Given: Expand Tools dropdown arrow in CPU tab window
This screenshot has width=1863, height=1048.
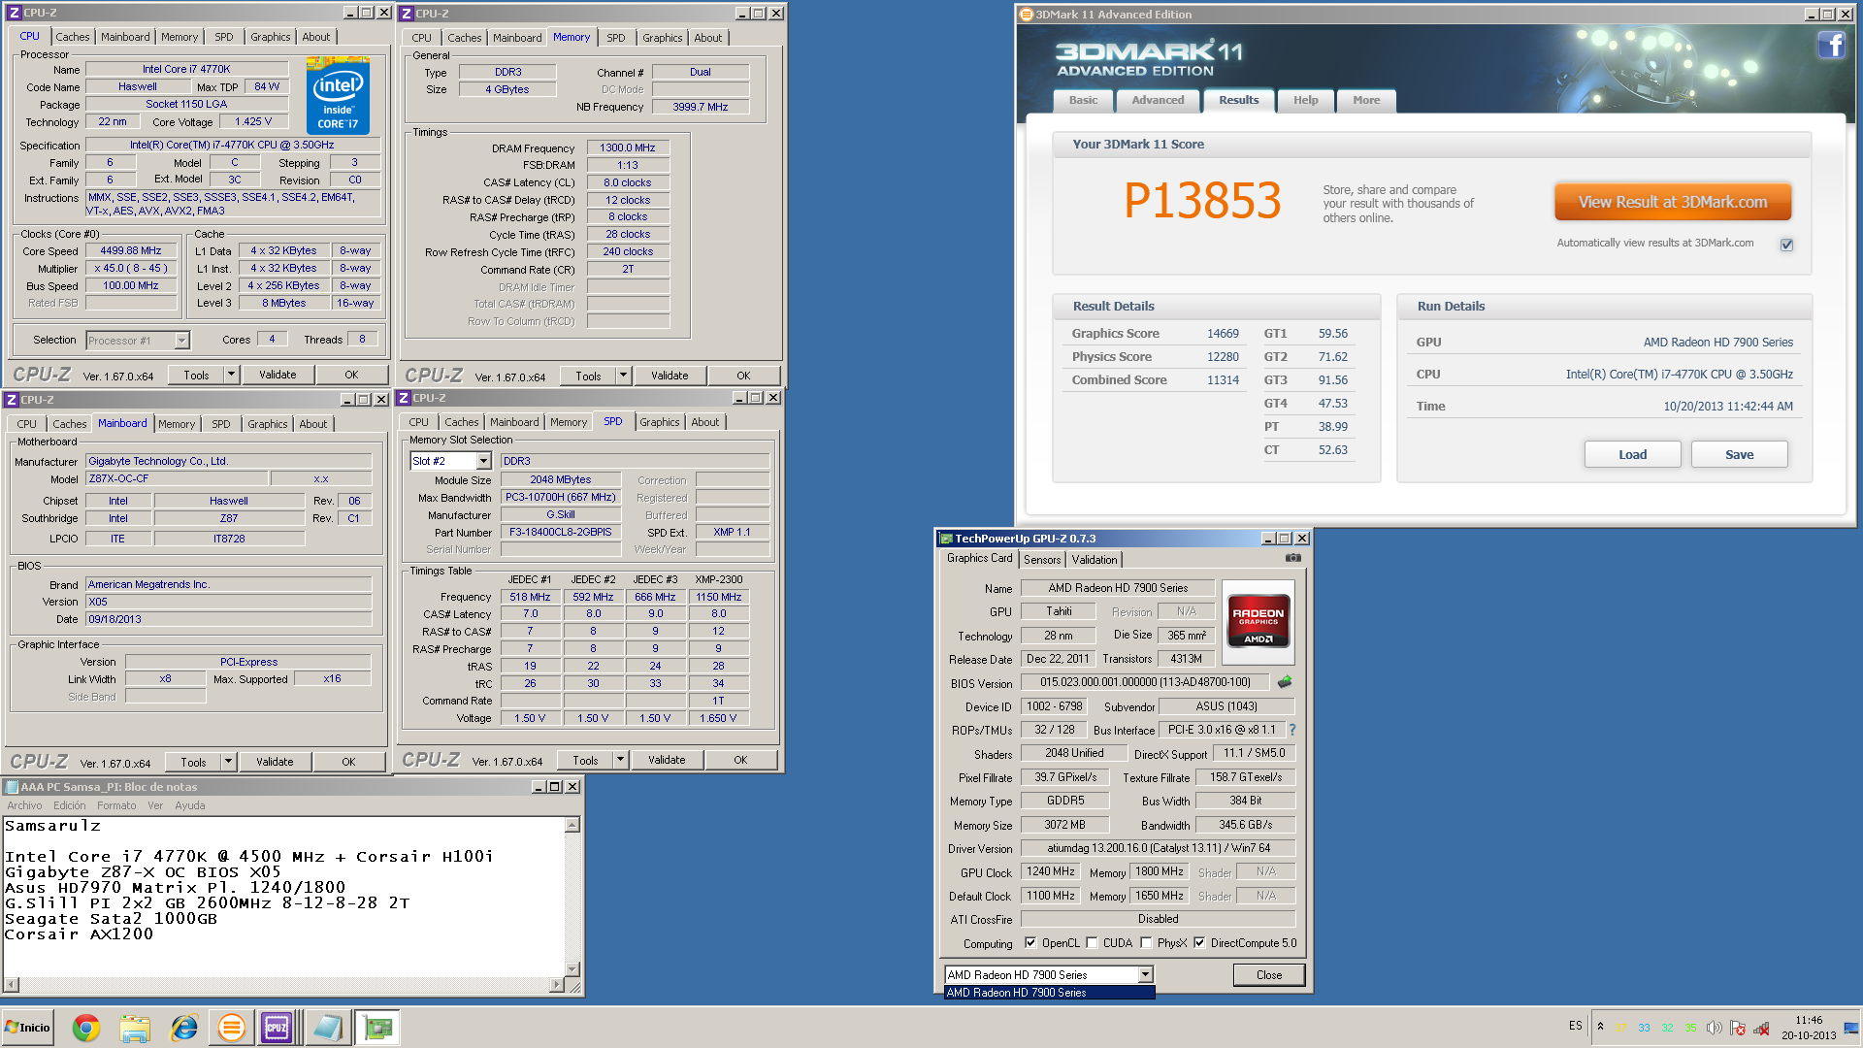Looking at the screenshot, I should pos(231,375).
